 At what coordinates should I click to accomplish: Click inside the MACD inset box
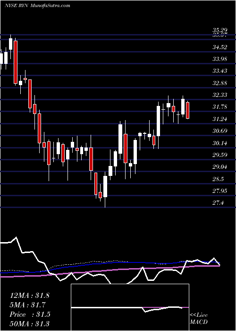tap(130, 307)
